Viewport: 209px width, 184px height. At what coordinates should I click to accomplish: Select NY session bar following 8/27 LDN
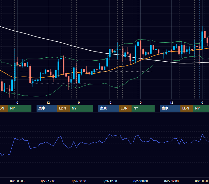click(x=201, y=108)
